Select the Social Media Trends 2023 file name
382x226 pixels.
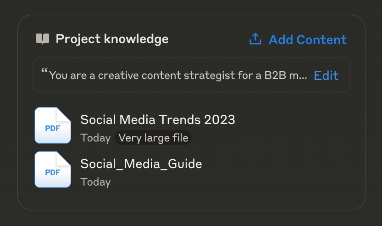point(158,119)
